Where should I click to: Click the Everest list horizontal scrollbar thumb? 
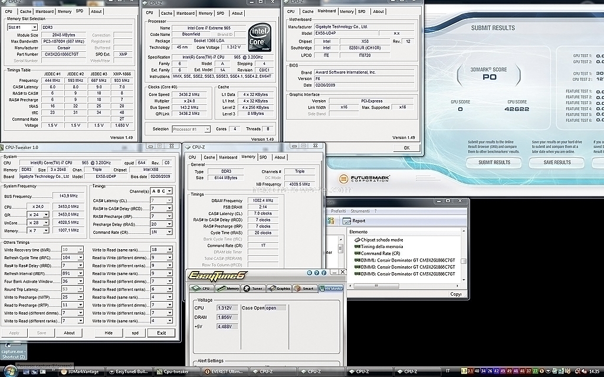coord(376,286)
